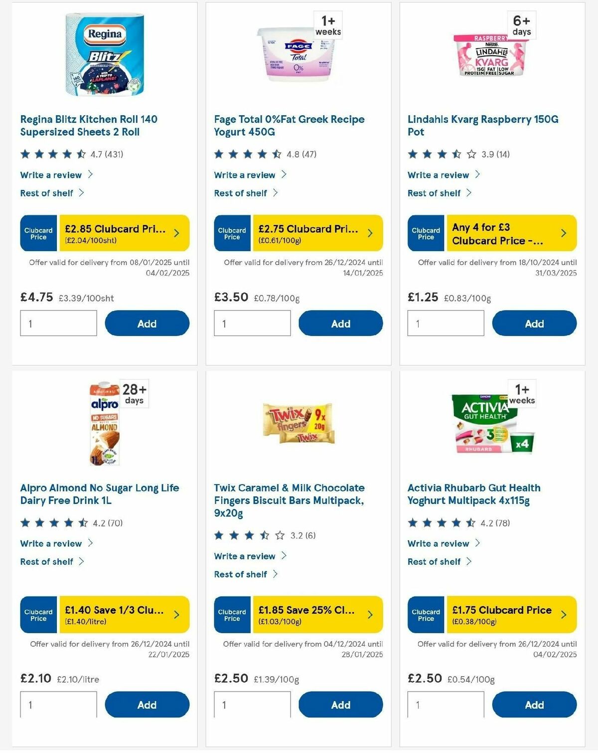This screenshot has width=598, height=753.
Task: Click Clubcard Price logo on Twix Fingers offer
Action: coord(232,615)
